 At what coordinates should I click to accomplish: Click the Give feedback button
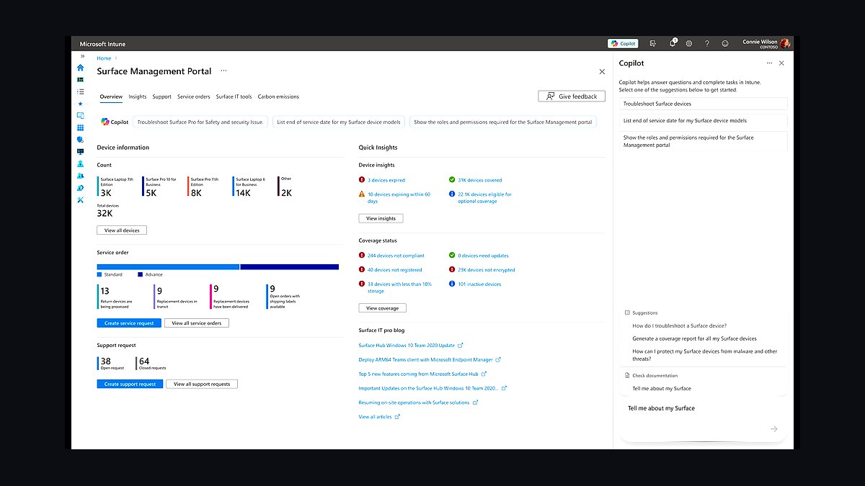tap(572, 96)
